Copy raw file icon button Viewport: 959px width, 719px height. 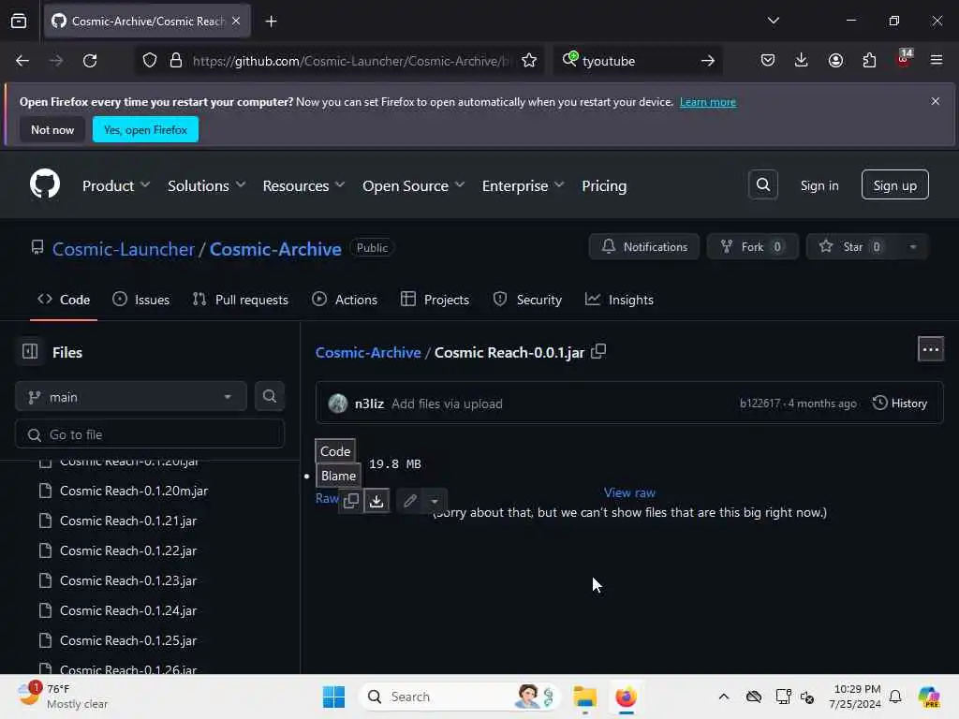[351, 501]
